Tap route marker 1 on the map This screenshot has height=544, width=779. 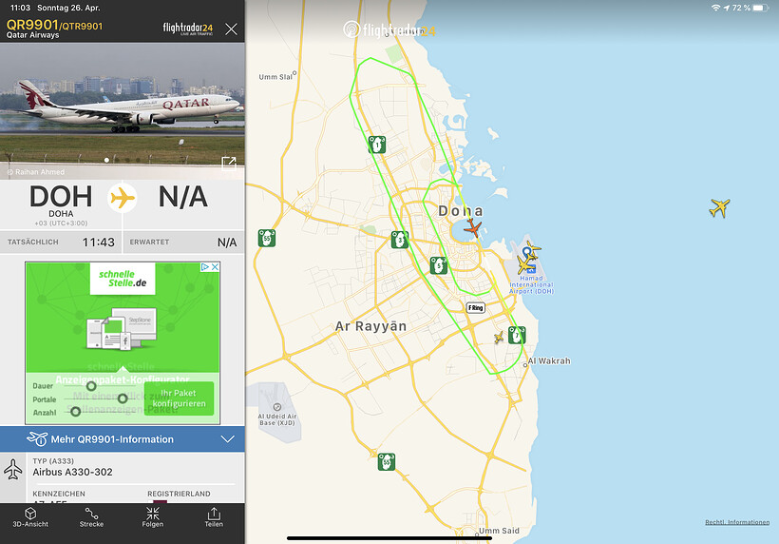pyautogui.click(x=377, y=145)
